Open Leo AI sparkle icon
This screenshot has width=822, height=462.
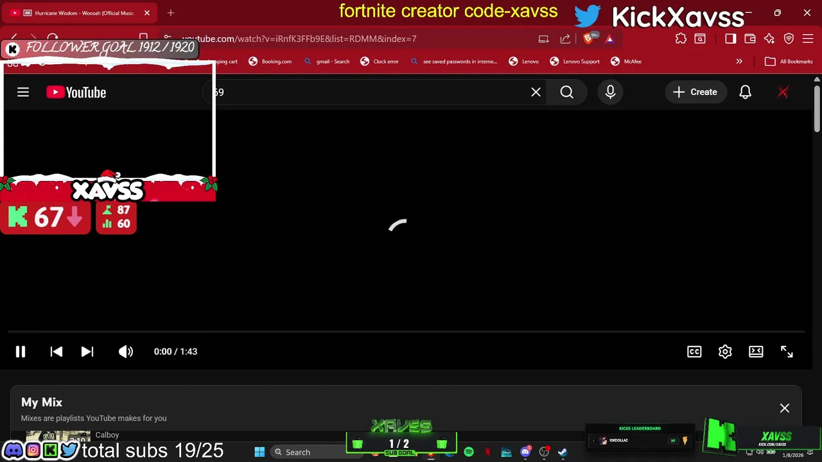[769, 39]
